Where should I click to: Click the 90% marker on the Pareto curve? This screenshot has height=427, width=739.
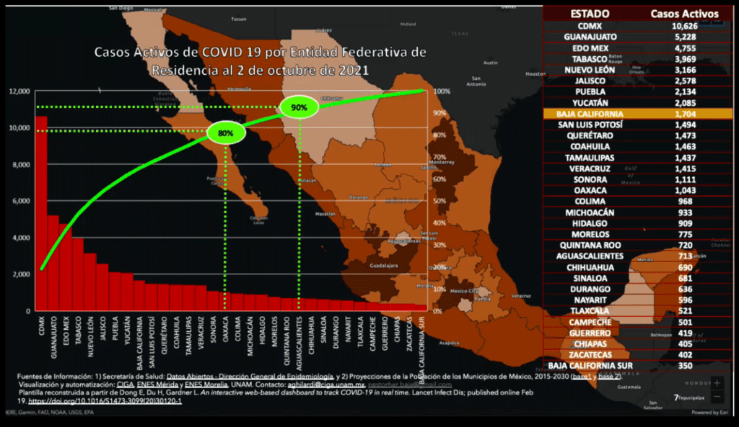tap(299, 107)
